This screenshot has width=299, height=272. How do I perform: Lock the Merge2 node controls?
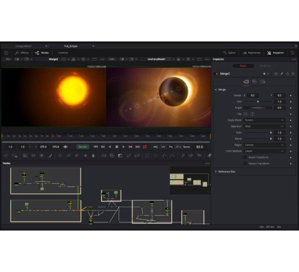pos(287,74)
